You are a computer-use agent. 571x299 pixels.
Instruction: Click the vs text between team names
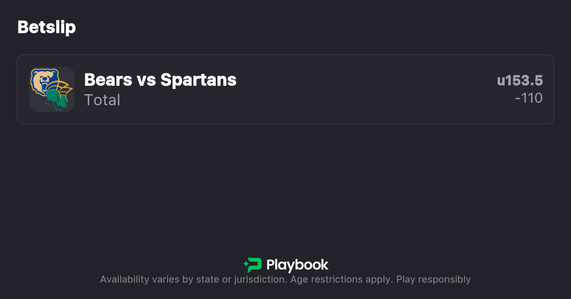click(146, 80)
